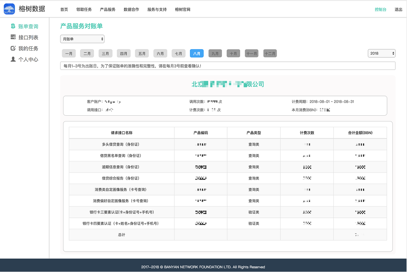Select the 五月 month button
This screenshot has height=272, width=407.
pyautogui.click(x=142, y=53)
